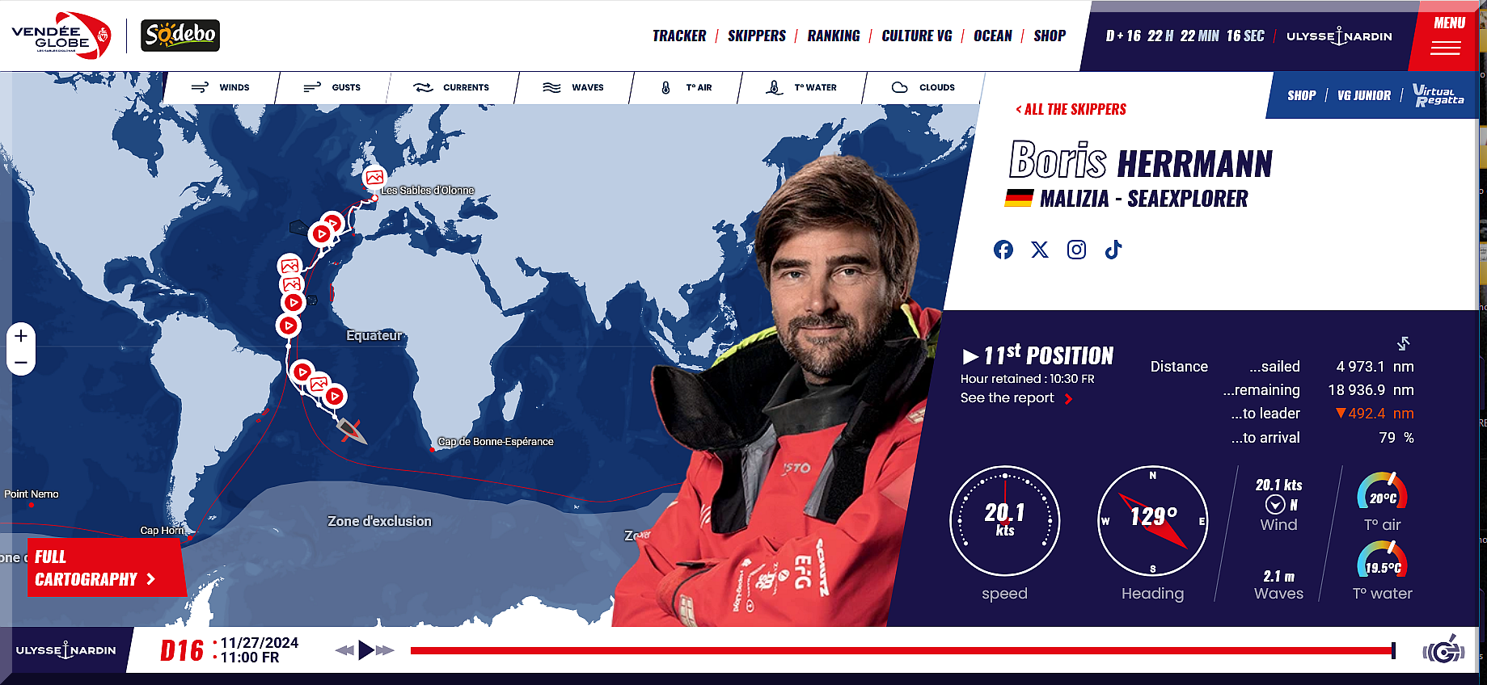Toggle the Clouds map layer
This screenshot has width=1487, height=685.
923,87
